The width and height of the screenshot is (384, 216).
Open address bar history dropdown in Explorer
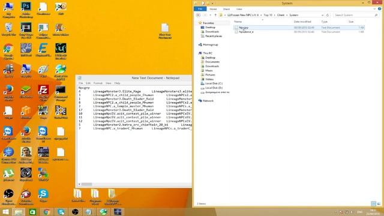[x=322, y=15]
